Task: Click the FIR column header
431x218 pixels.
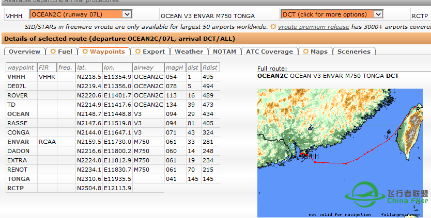Action: pos(47,68)
